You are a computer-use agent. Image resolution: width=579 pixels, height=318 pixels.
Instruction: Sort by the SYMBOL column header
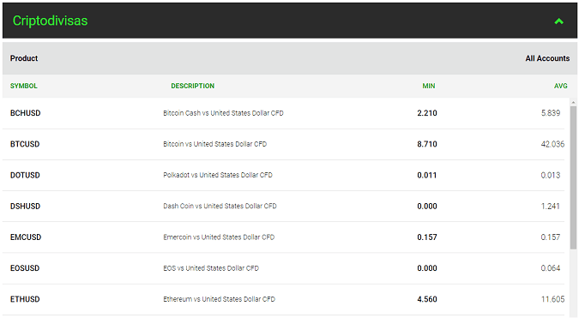[24, 86]
